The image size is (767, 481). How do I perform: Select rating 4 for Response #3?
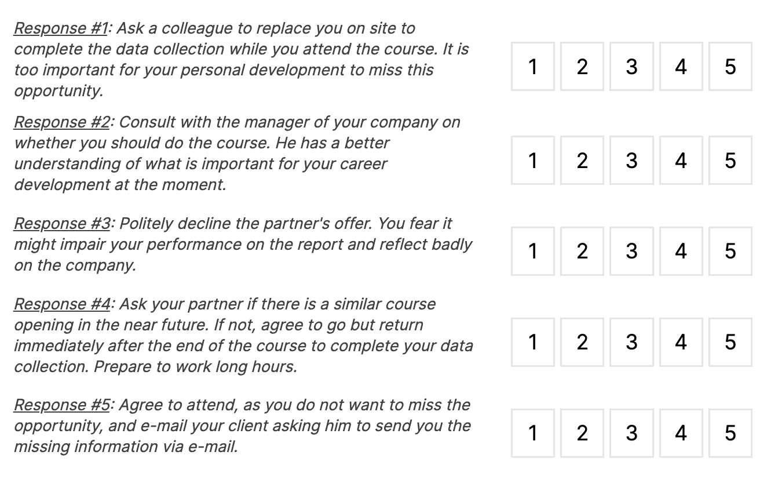(x=680, y=251)
